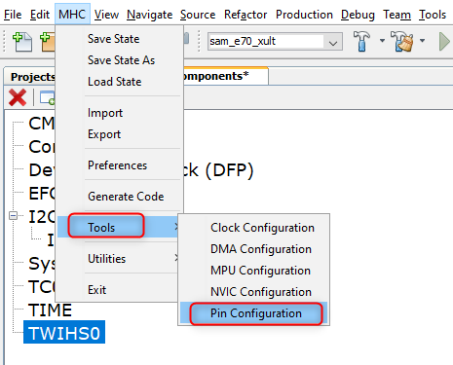453x365 pixels.
Task: Click the MHC menu
Action: coord(72,15)
